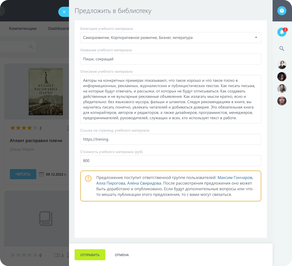The image size is (292, 266).
Task: Switch to Dashboard tab
Action: (59, 28)
